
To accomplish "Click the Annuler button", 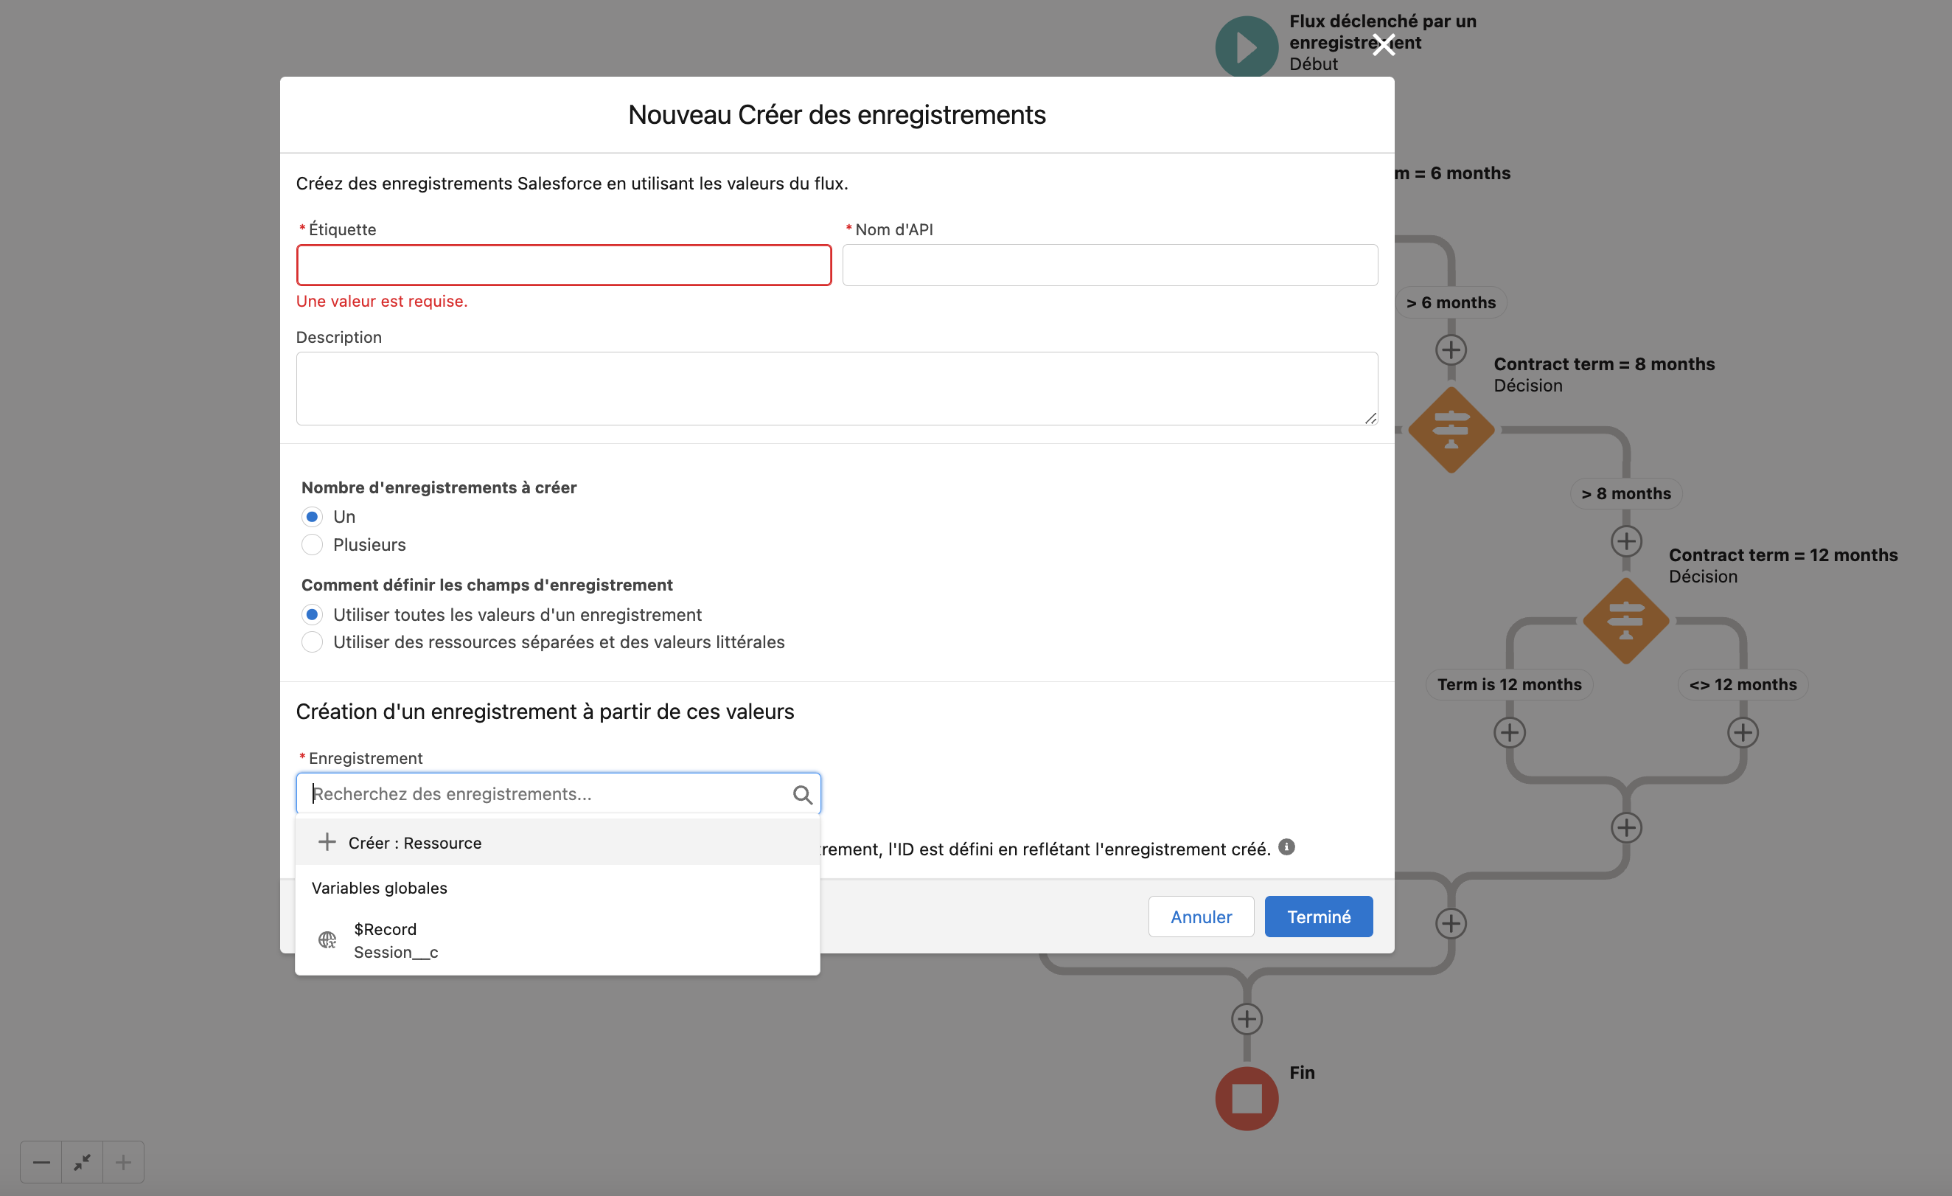I will [x=1200, y=917].
